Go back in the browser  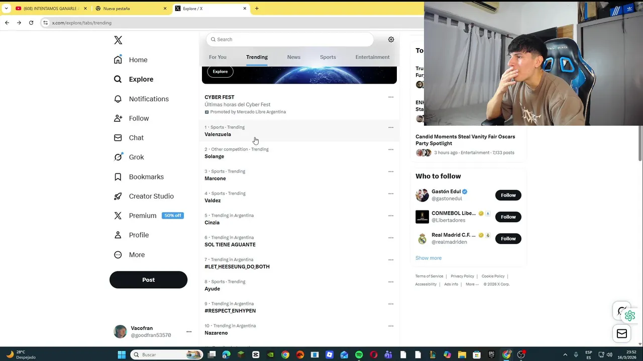click(x=7, y=23)
